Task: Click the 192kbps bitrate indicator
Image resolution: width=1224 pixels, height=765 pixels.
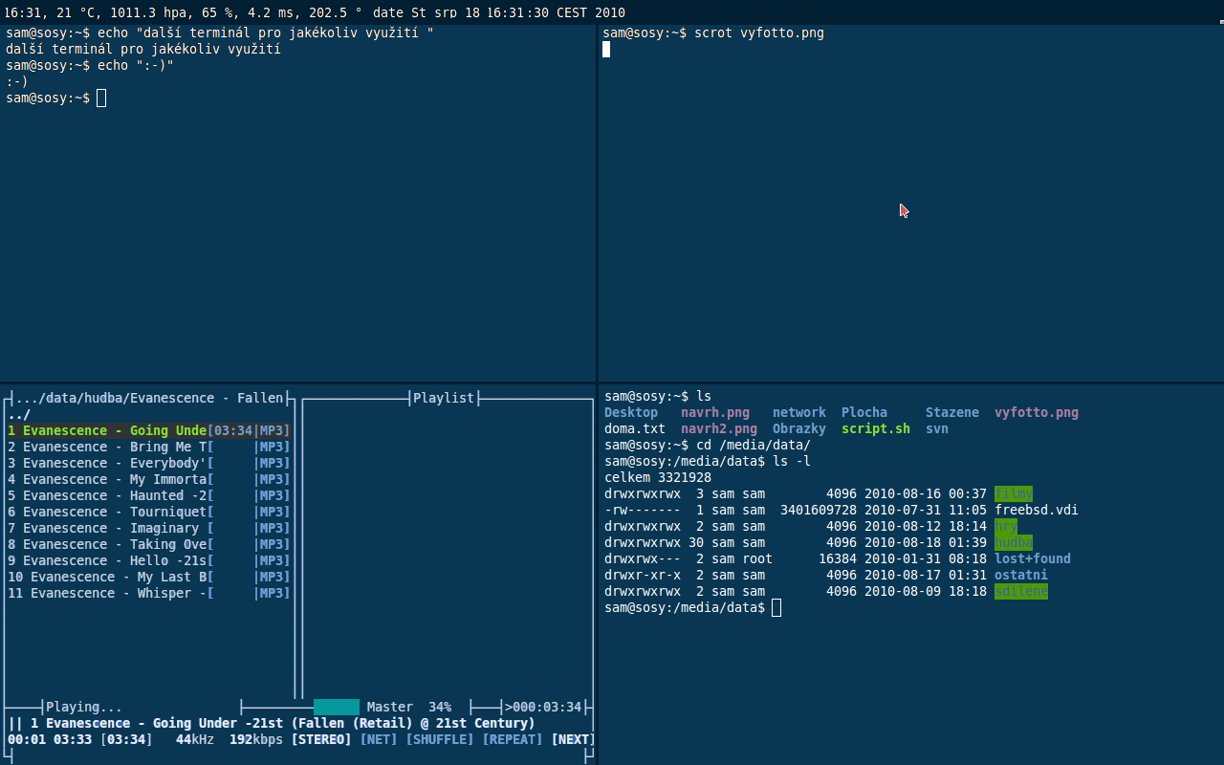Action: 256,739
